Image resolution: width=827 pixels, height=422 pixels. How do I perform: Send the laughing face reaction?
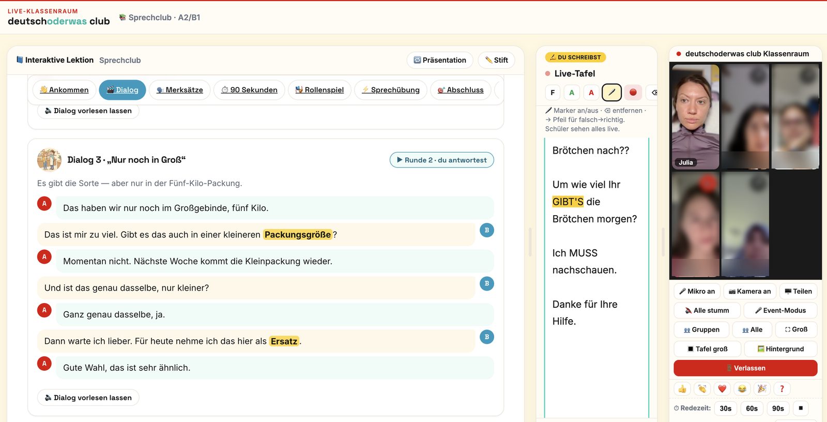[742, 389]
